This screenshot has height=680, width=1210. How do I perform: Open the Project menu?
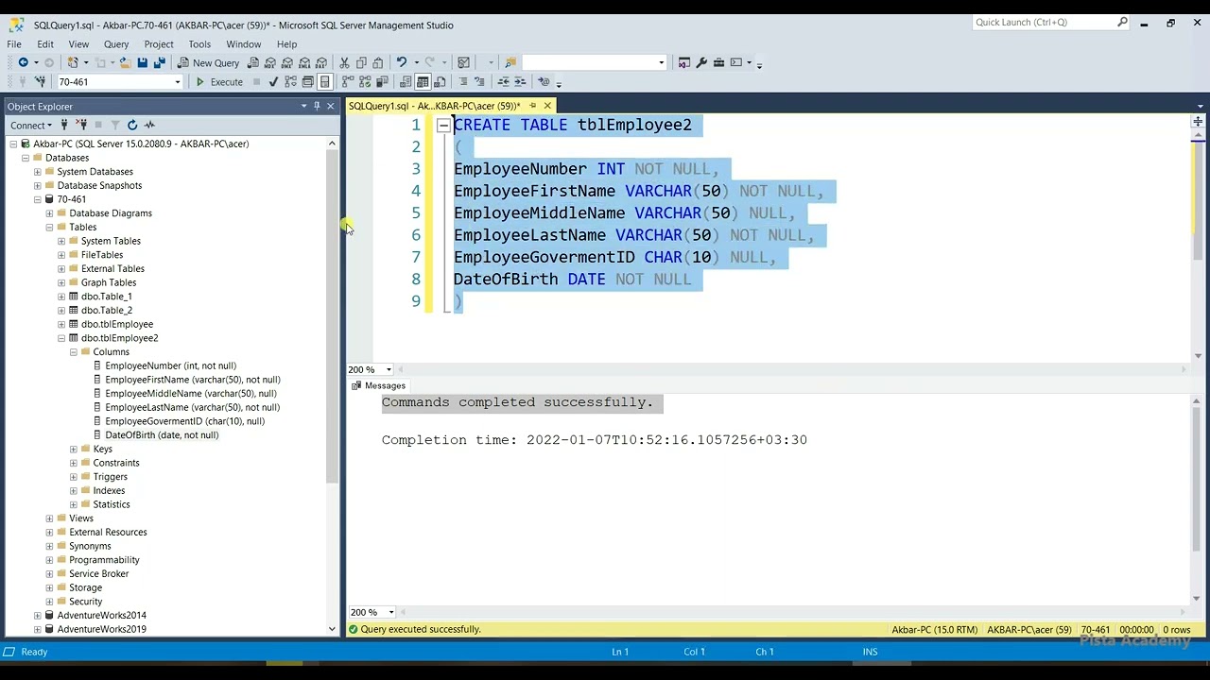coord(159,44)
